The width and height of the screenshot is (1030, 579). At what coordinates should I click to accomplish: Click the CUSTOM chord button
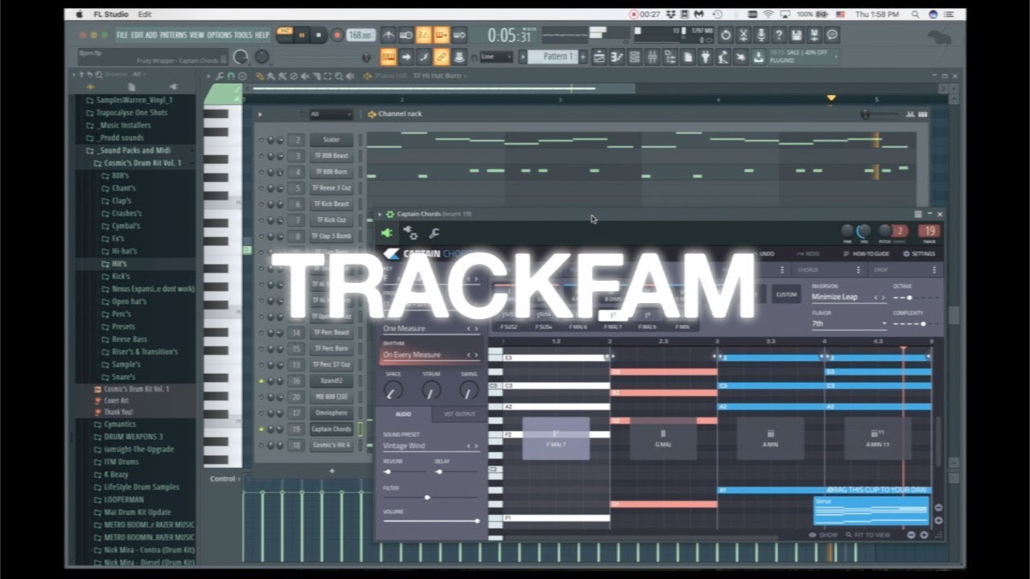[786, 294]
